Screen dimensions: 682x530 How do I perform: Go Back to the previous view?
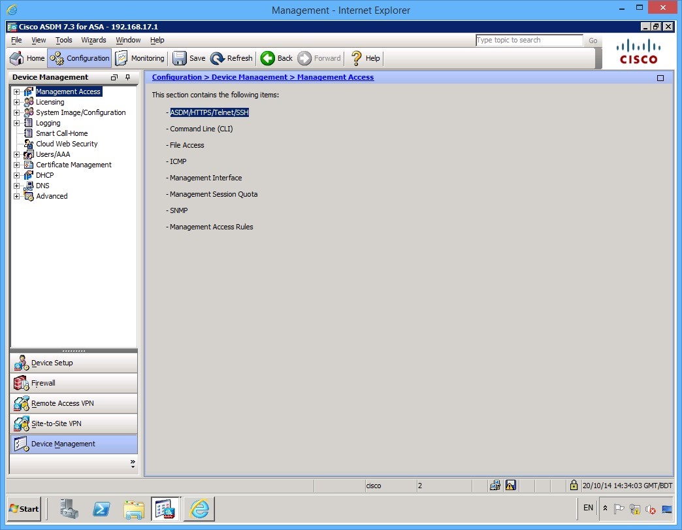[276, 58]
